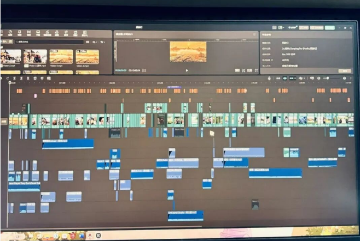Click the Add marker shield icon
Image resolution: width=360 pixels, height=241 pixels.
(x=42, y=79)
